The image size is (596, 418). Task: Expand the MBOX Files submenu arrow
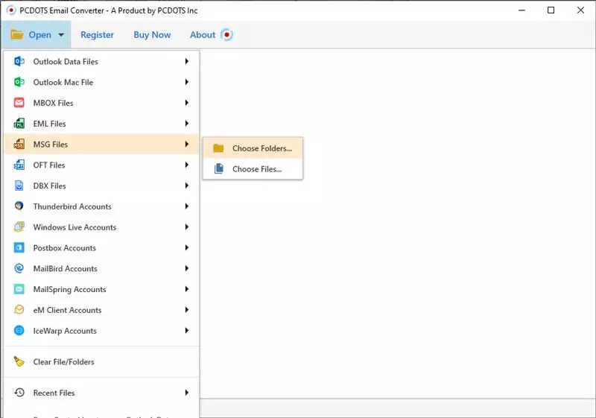click(187, 103)
